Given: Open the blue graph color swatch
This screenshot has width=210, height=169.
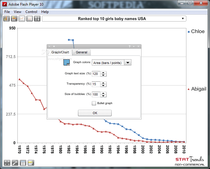Looking at the screenshot, I should [66, 63].
